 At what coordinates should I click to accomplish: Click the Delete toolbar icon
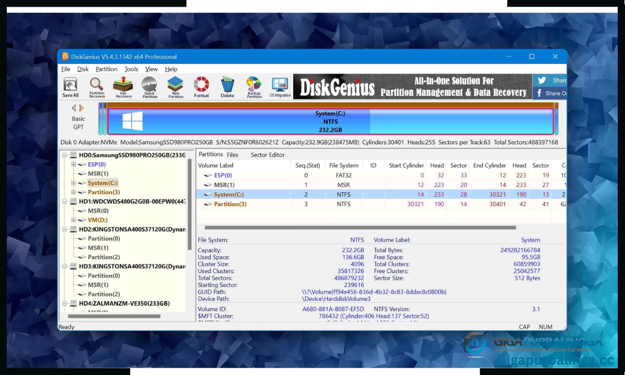(x=227, y=87)
